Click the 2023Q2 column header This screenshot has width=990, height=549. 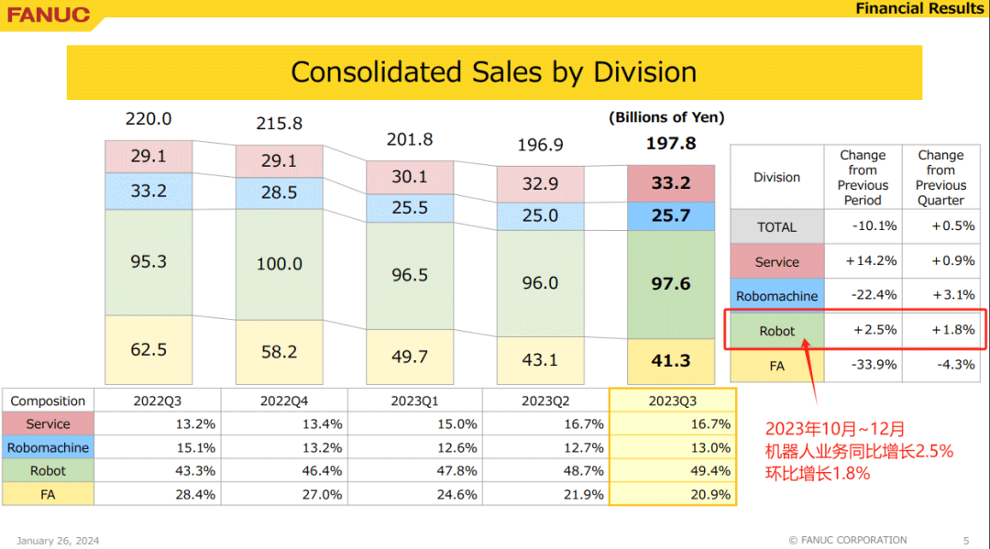[x=545, y=401]
